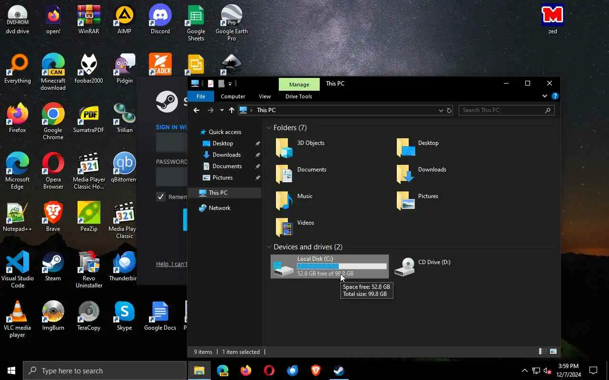609x380 pixels.
Task: Select the ImgBurn desktop icon
Action: point(53,316)
